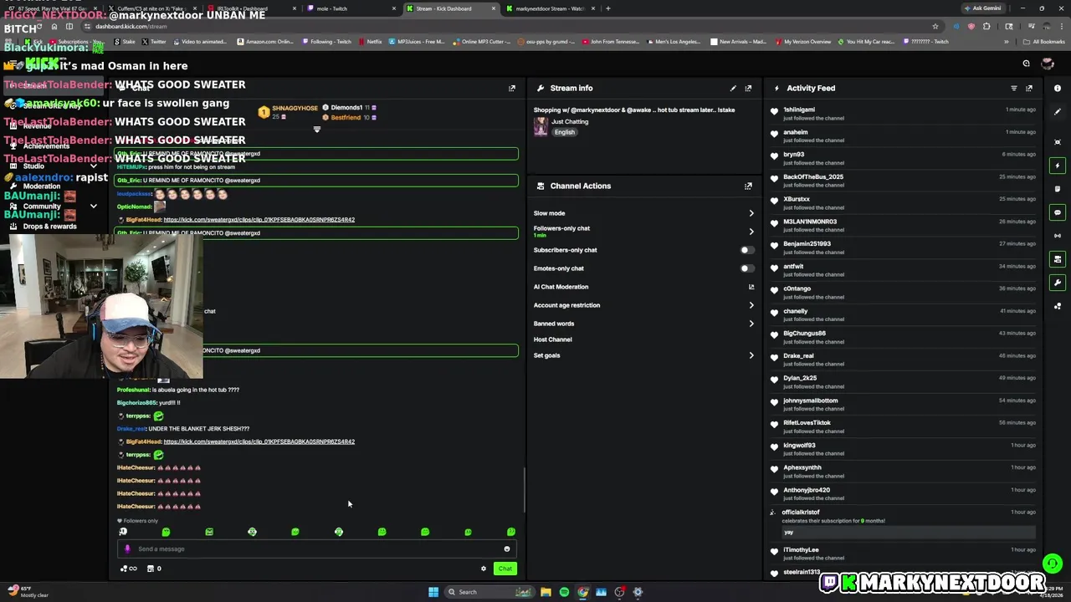The image size is (1071, 602).
Task: Edit stream info with pencil icon
Action: point(733,88)
